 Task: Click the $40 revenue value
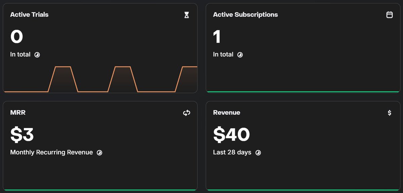231,134
